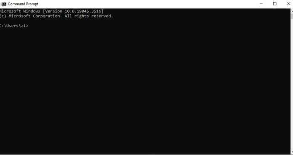Open the Command Prompt system menu icon

tap(4, 4)
